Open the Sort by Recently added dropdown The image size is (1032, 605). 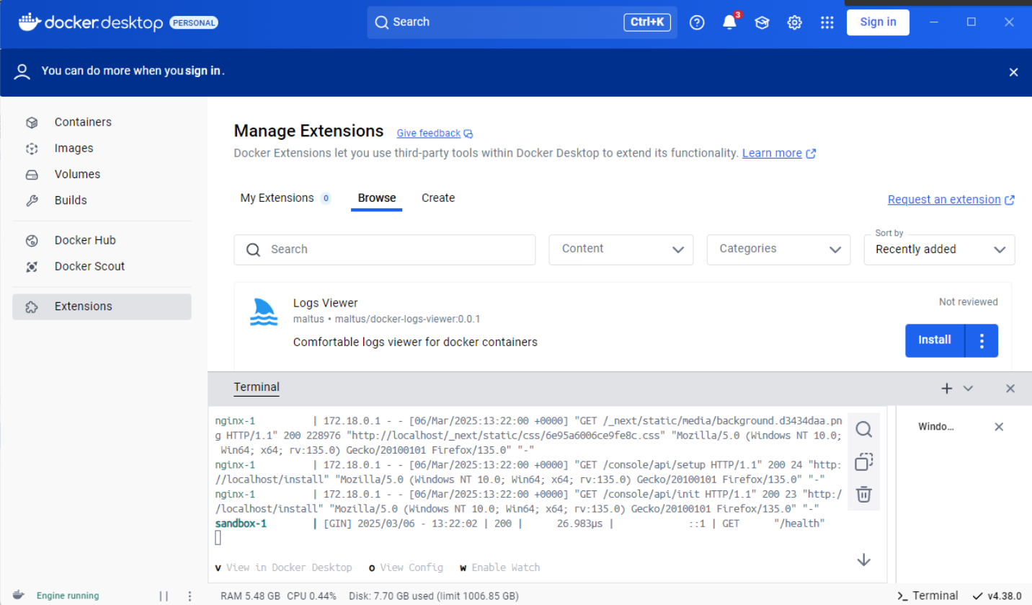pos(940,249)
